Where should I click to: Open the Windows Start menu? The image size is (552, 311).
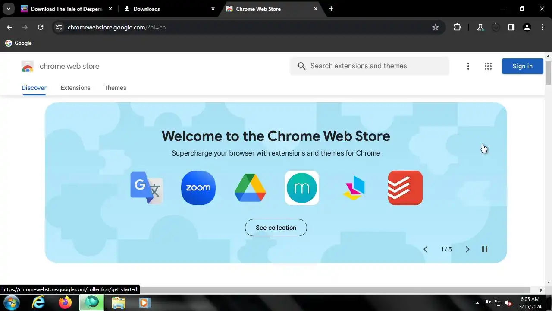11,302
